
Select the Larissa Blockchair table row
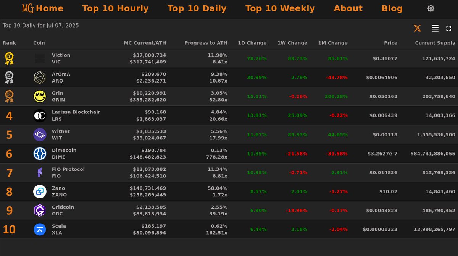[229, 115]
